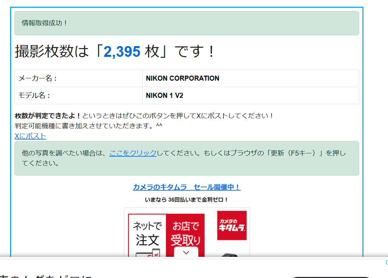Open the ネットで注文 お店で受取り banner
The height and width of the screenshot is (278, 388).
(x=167, y=235)
